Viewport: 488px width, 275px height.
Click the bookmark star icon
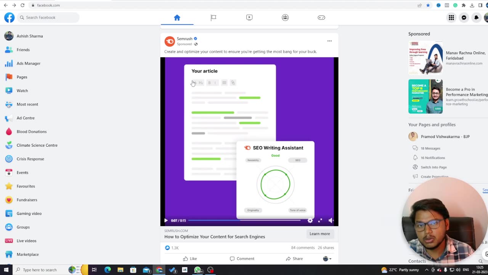tap(428, 5)
